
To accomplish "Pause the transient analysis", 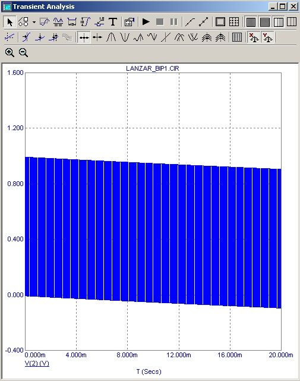I will (x=173, y=22).
